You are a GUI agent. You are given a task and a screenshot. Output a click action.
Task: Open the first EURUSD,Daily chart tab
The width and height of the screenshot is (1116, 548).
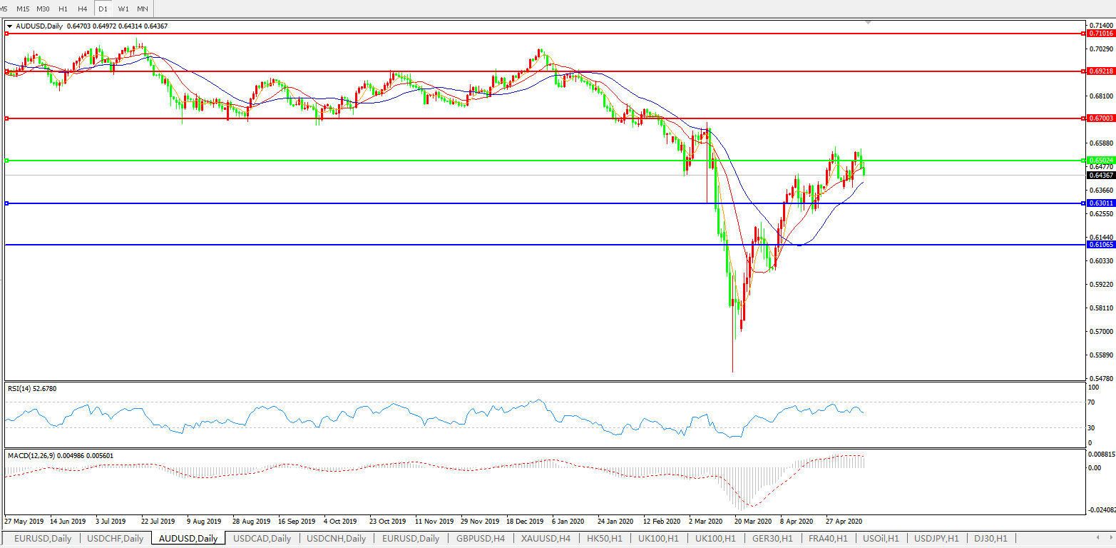(x=43, y=539)
